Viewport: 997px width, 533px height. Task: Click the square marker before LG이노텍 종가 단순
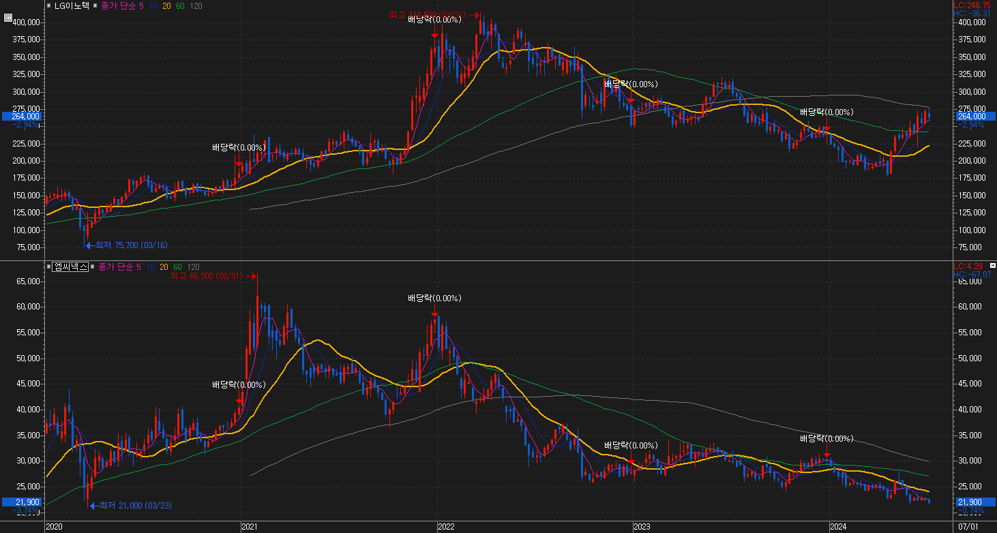pos(95,5)
